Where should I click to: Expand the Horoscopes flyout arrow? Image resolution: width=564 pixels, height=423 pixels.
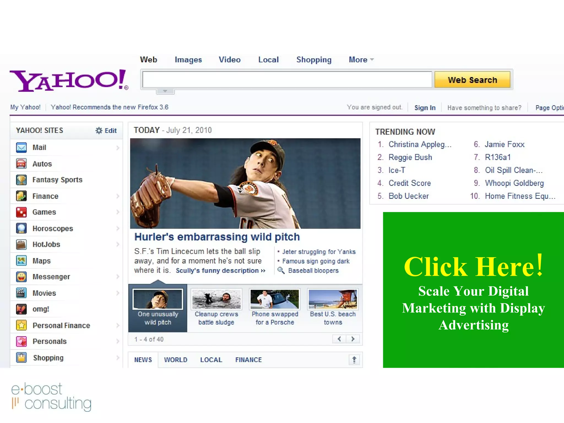(x=118, y=228)
